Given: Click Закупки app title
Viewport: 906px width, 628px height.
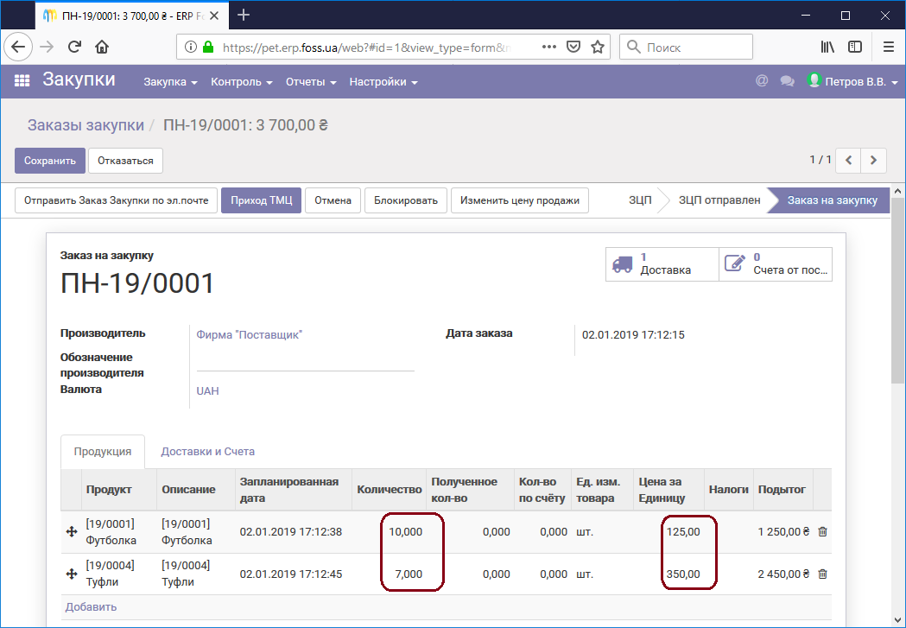Looking at the screenshot, I should [x=79, y=79].
